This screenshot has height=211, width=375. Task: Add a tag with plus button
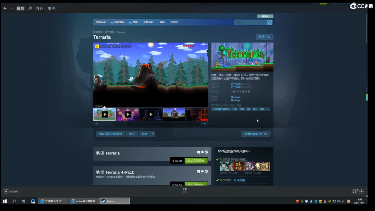pyautogui.click(x=268, y=109)
